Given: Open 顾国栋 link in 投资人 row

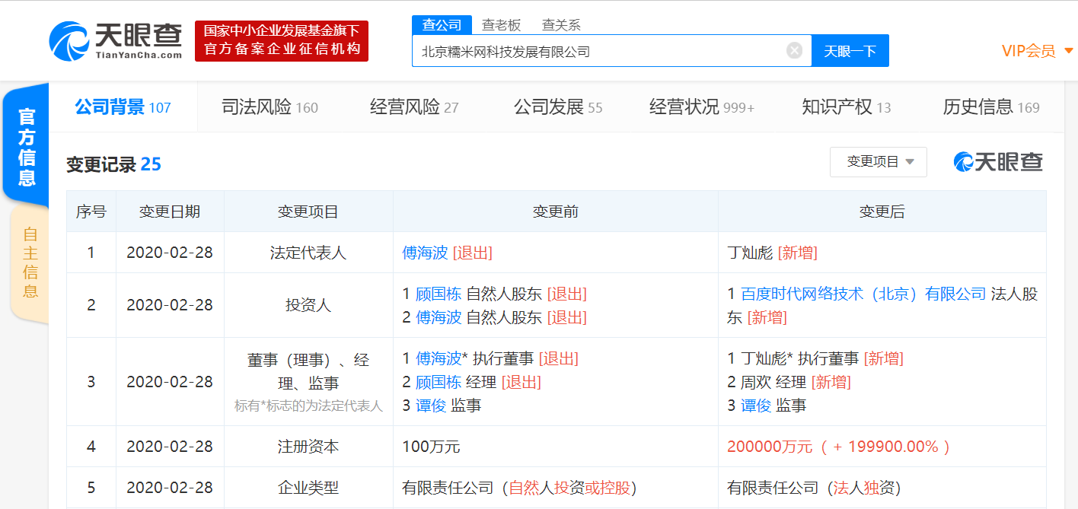Looking at the screenshot, I should (x=439, y=294).
